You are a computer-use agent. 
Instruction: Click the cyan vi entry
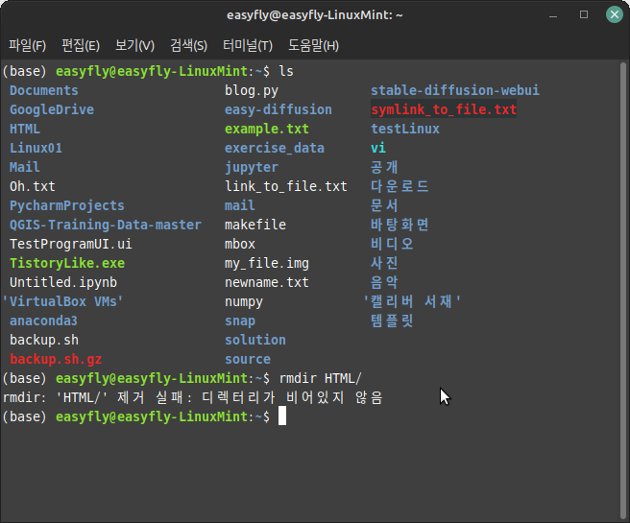pos(378,148)
